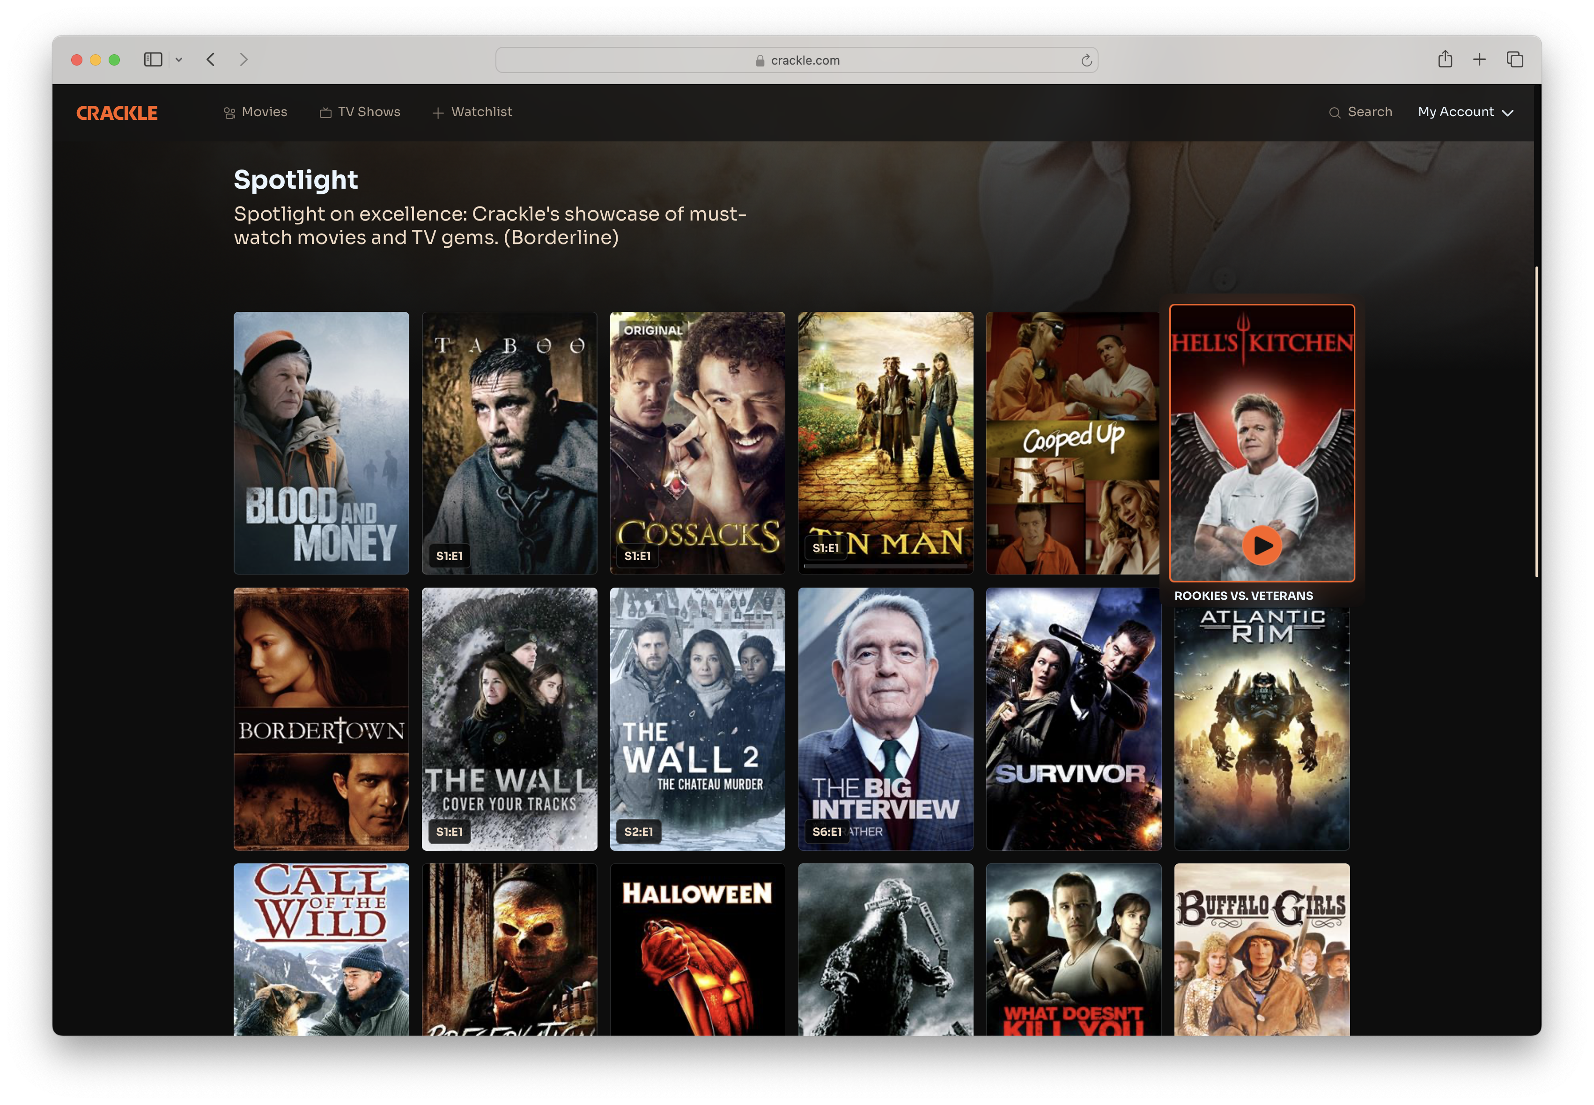Go forward with the Safari forward arrow

244,59
